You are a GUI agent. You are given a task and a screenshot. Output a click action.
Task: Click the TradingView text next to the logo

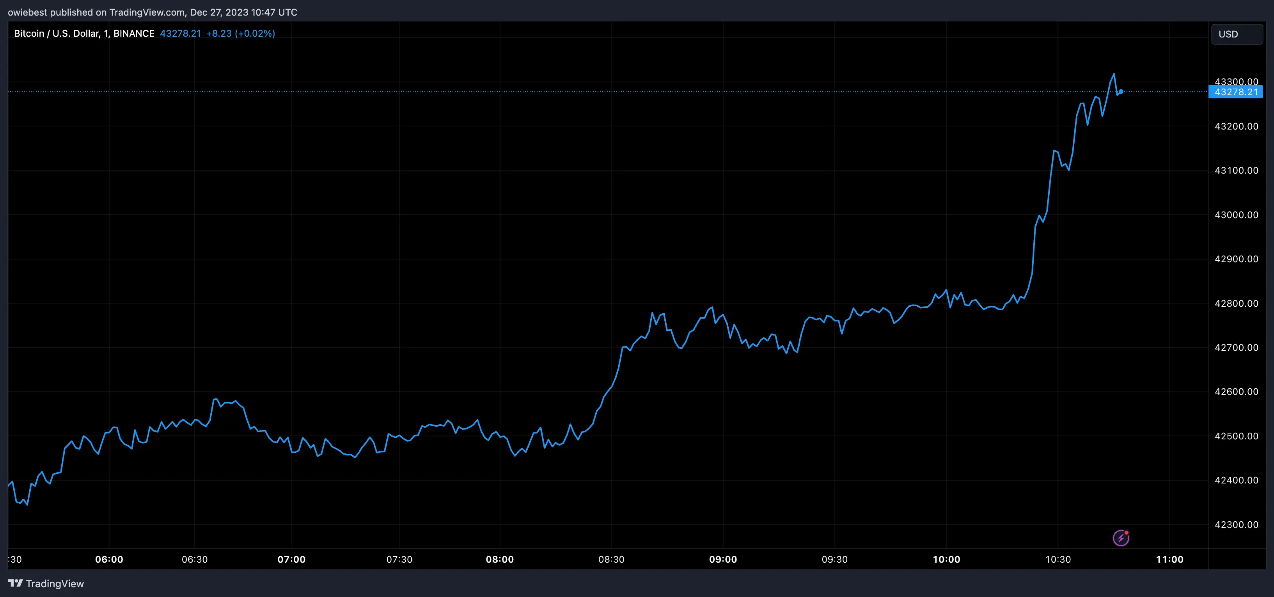(x=54, y=584)
